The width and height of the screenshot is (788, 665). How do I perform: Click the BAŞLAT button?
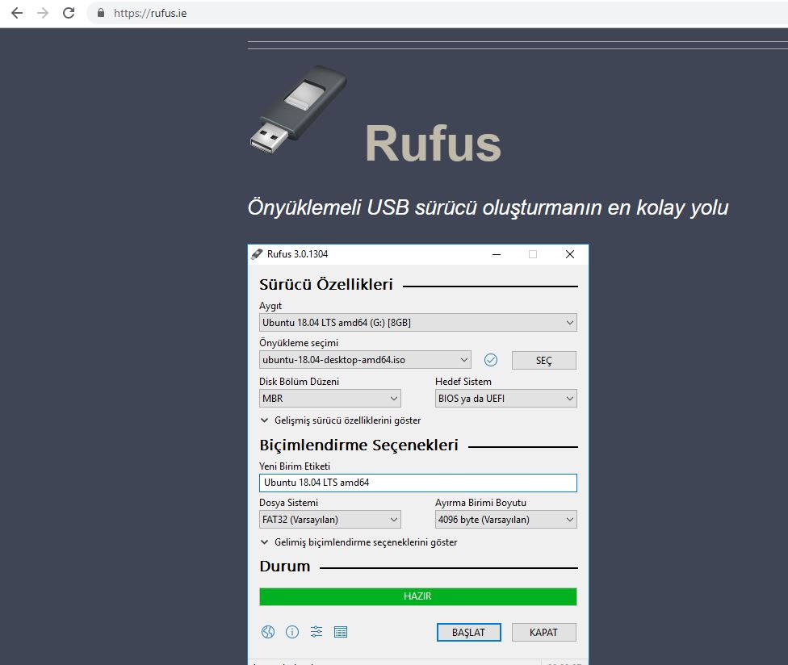(x=468, y=633)
